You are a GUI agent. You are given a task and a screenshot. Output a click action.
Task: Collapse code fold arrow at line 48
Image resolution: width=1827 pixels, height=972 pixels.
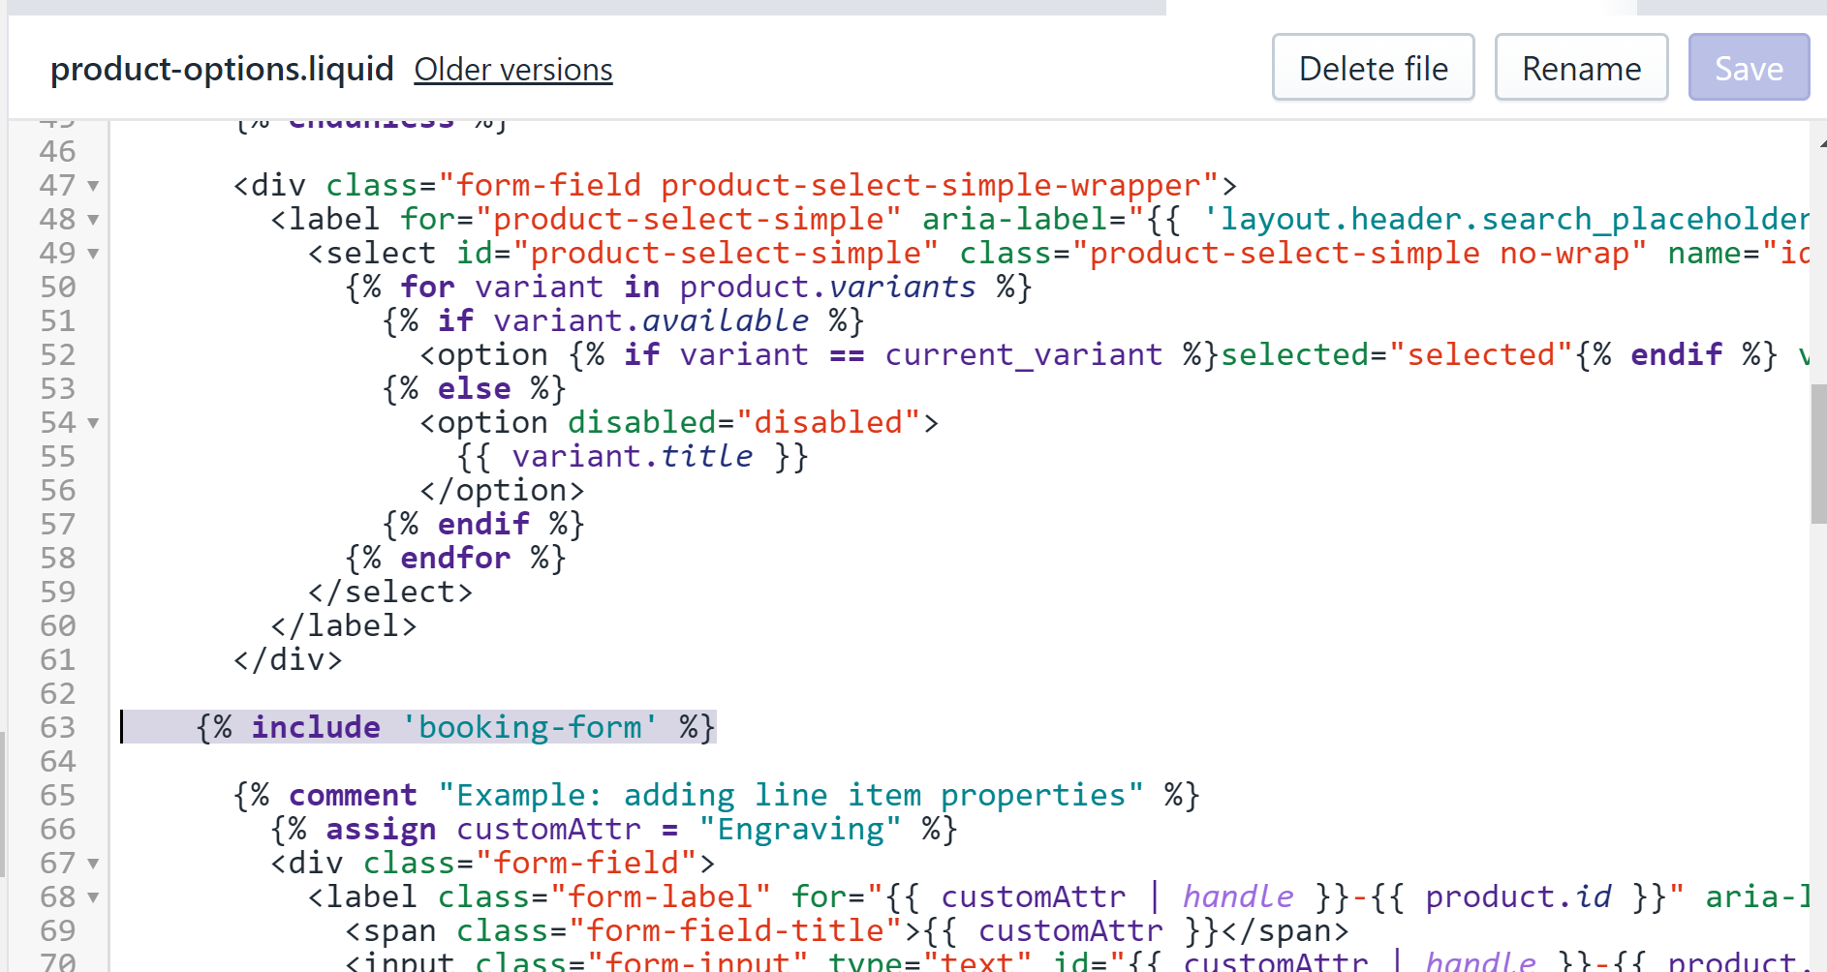pyautogui.click(x=93, y=220)
